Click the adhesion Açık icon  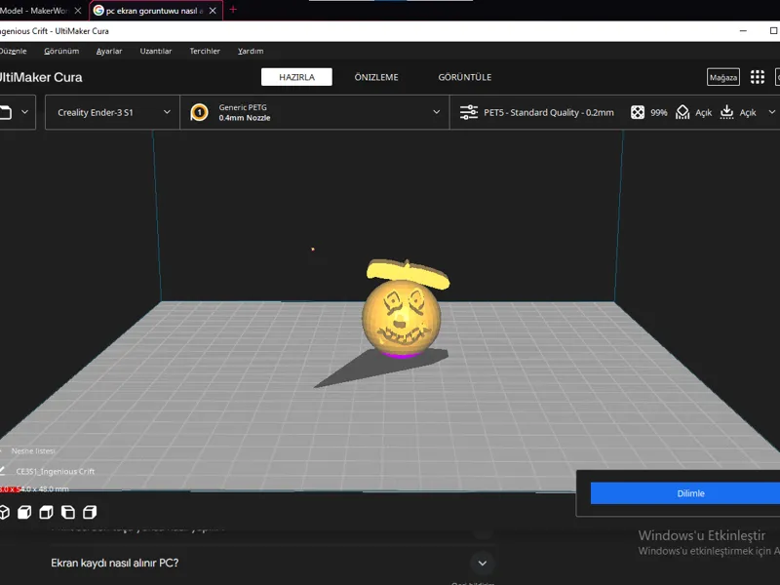[x=726, y=112]
